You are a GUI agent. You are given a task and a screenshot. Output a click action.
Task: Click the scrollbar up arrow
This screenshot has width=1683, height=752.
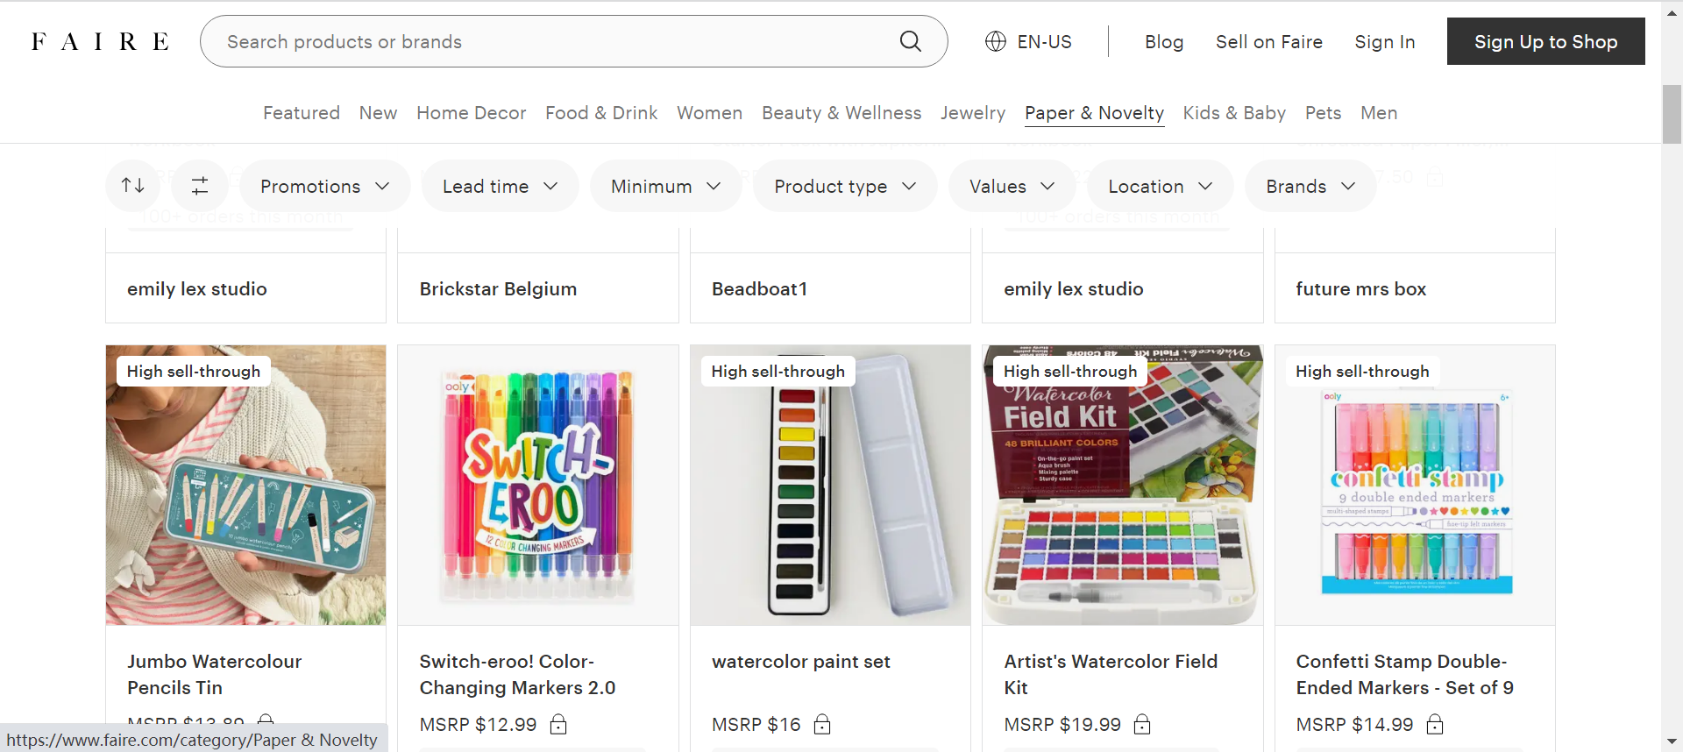1672,11
